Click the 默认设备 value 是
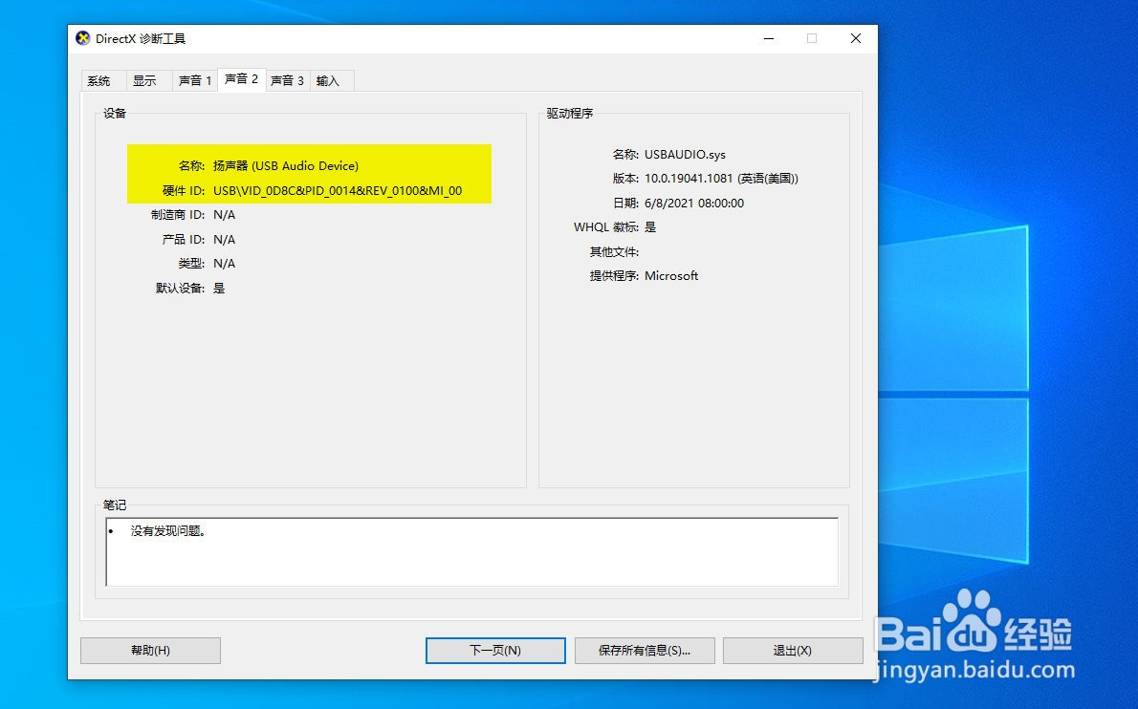1138x709 pixels. [x=219, y=288]
